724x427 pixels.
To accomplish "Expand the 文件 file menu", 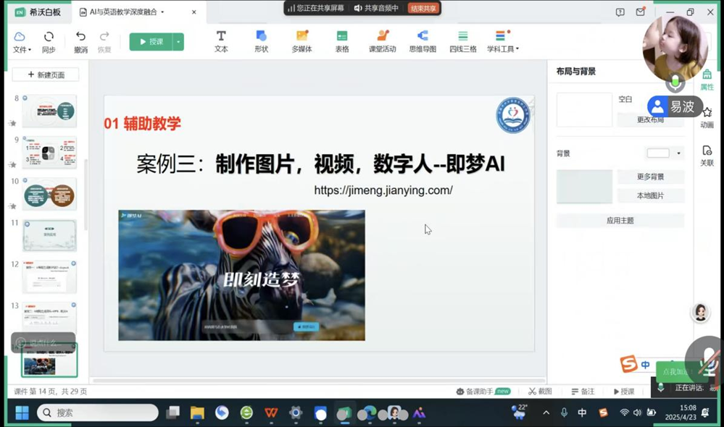I will click(21, 42).
